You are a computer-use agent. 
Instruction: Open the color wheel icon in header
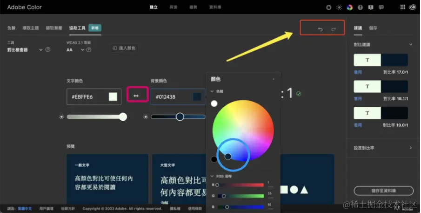pos(349,7)
